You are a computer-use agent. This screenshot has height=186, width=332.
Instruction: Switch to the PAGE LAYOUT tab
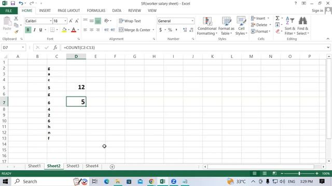click(69, 10)
